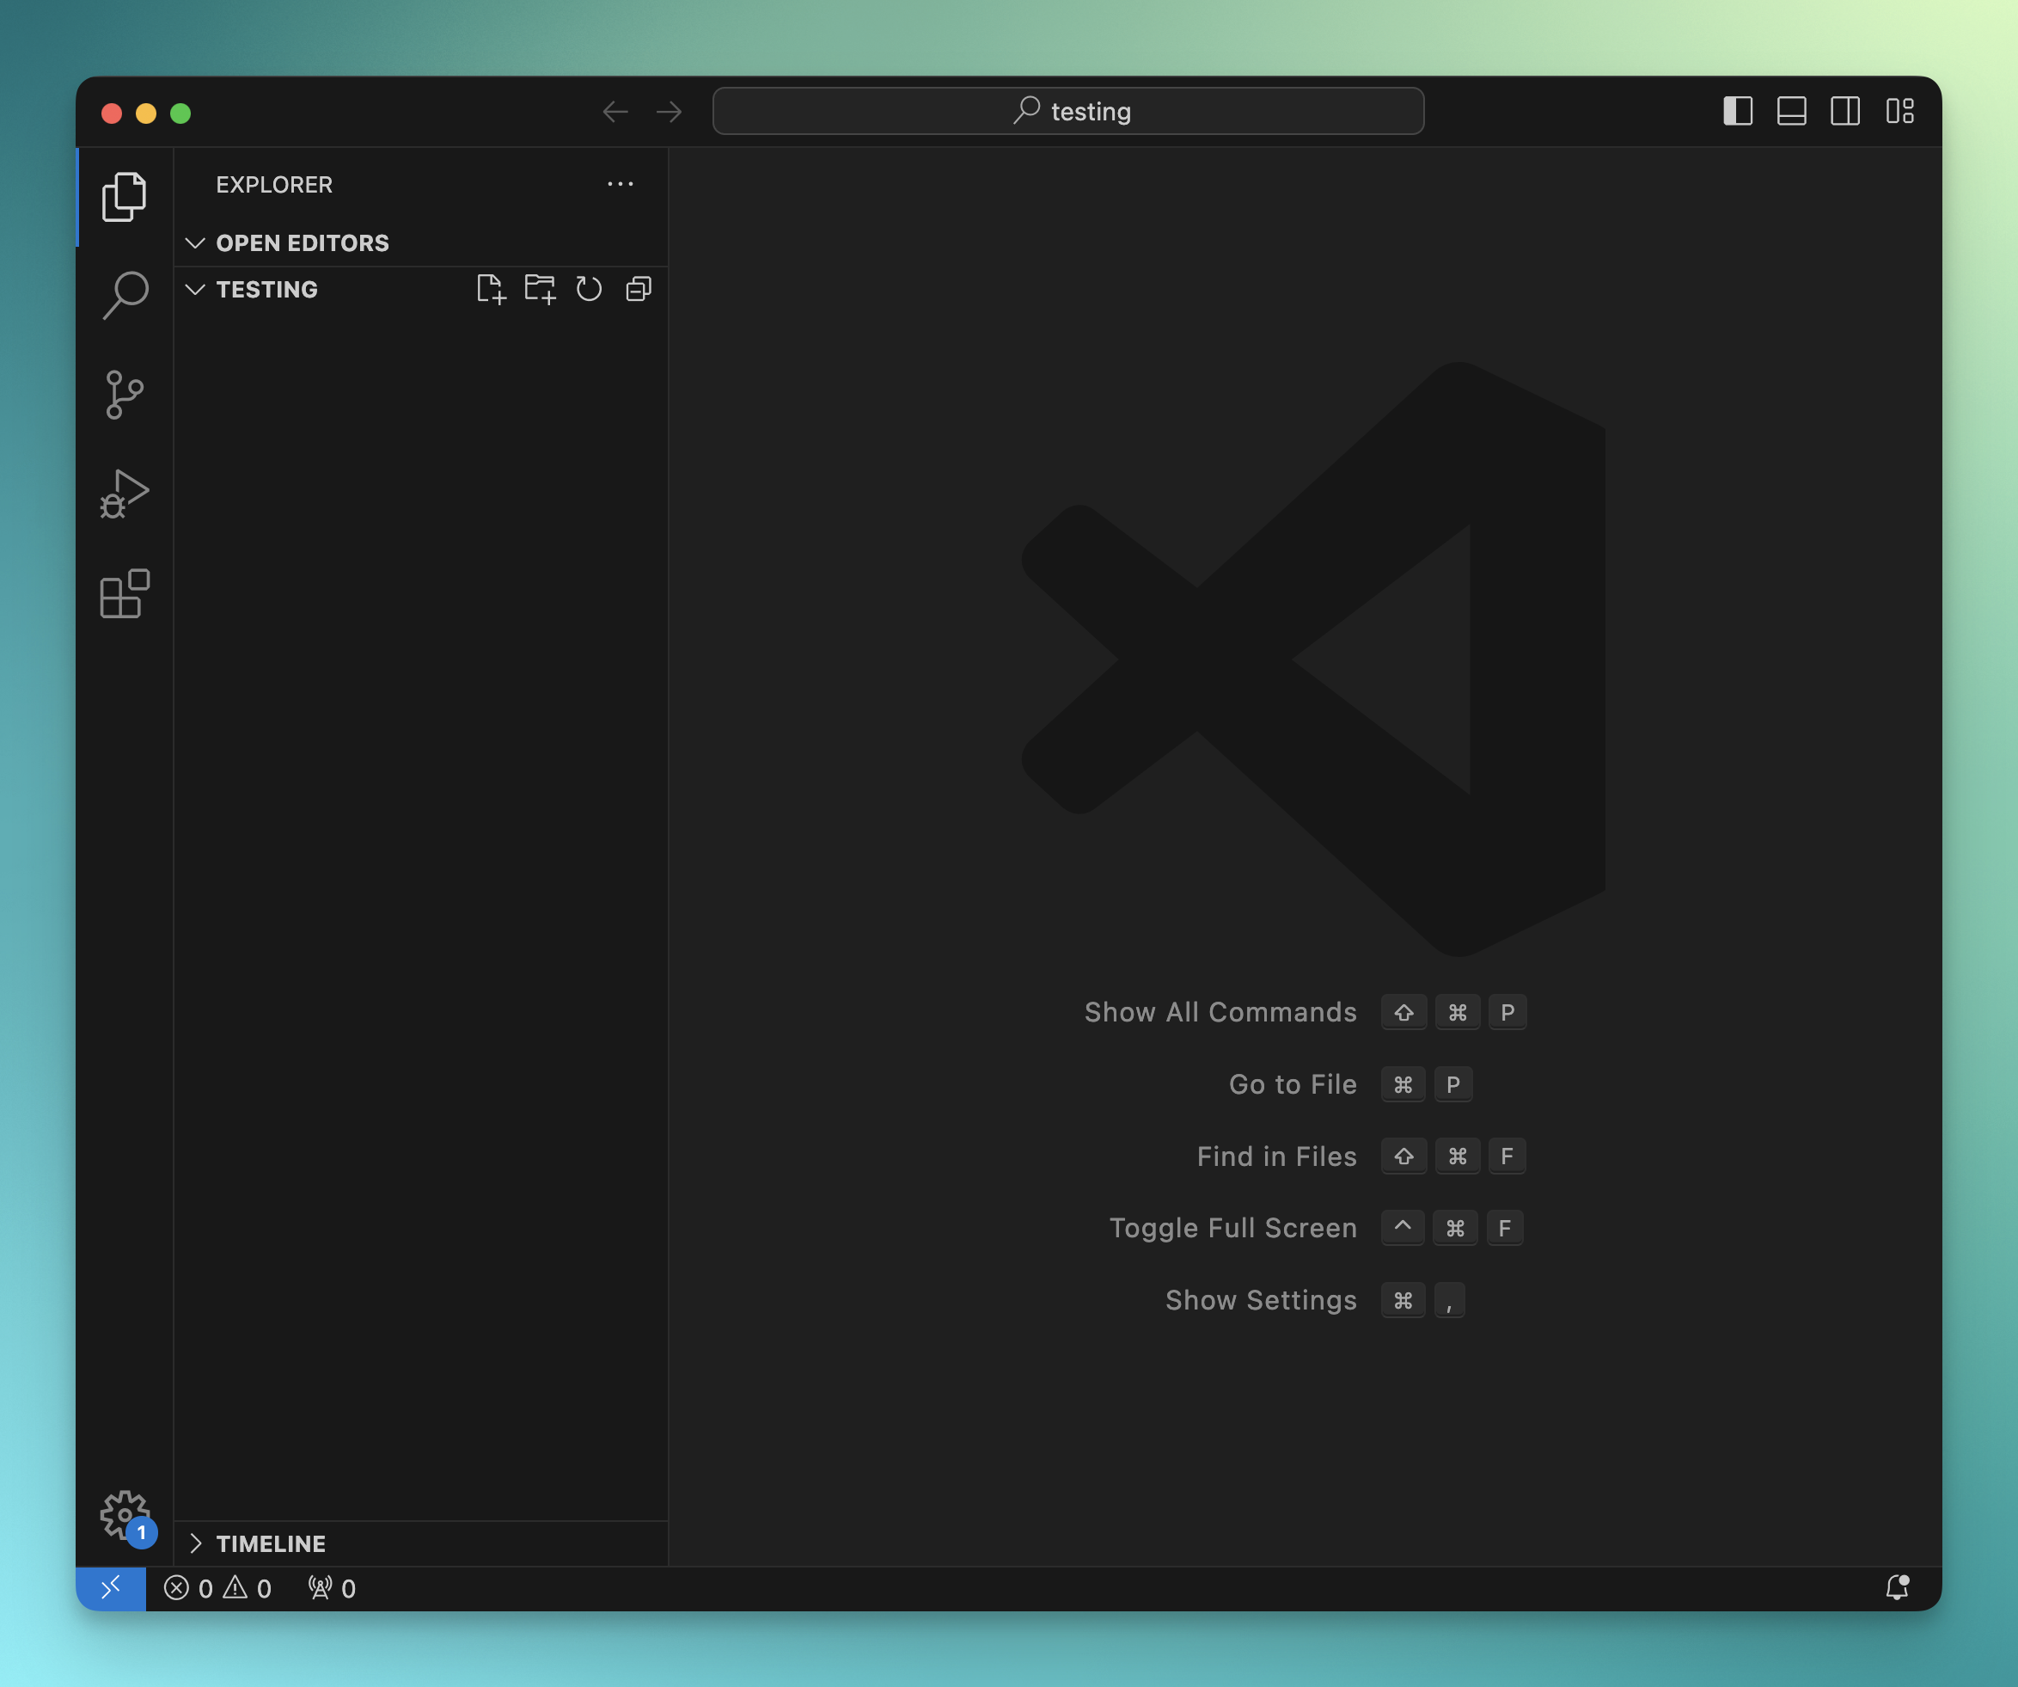Toggle the secondary side bar
Viewport: 2018px width, 1687px height.
click(1845, 112)
